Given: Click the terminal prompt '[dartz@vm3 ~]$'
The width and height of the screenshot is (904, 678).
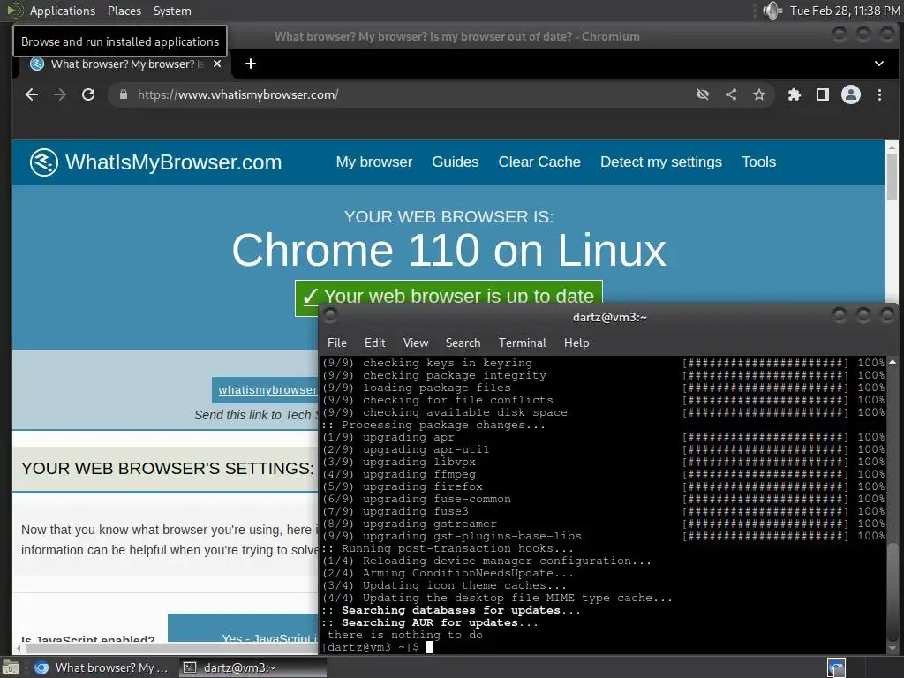Looking at the screenshot, I should (370, 647).
